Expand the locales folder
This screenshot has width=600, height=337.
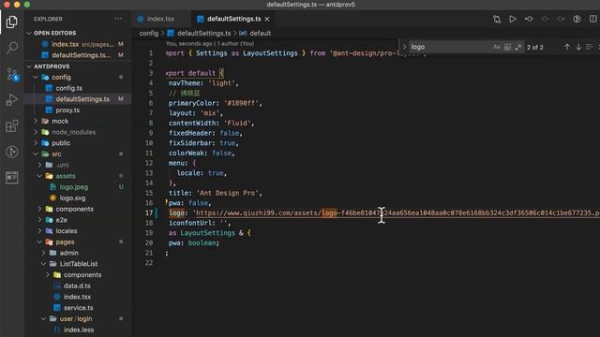click(x=39, y=231)
